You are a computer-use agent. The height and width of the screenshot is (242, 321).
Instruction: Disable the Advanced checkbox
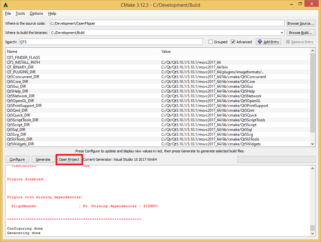tap(232, 42)
